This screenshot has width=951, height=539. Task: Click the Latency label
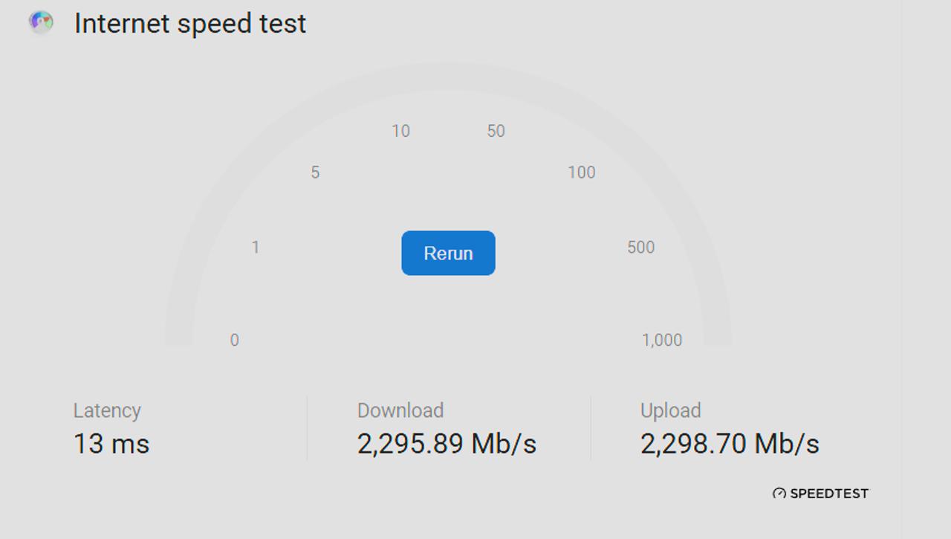pyautogui.click(x=107, y=410)
